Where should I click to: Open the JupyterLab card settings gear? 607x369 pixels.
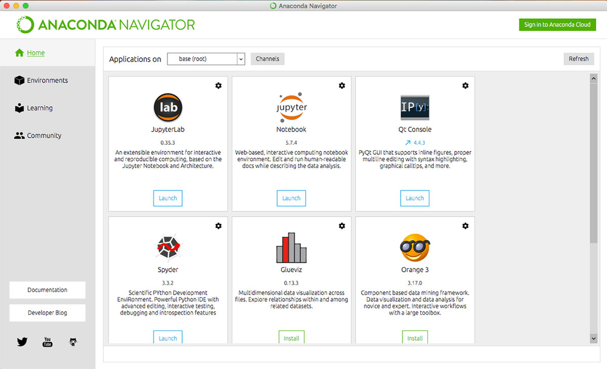pyautogui.click(x=218, y=85)
